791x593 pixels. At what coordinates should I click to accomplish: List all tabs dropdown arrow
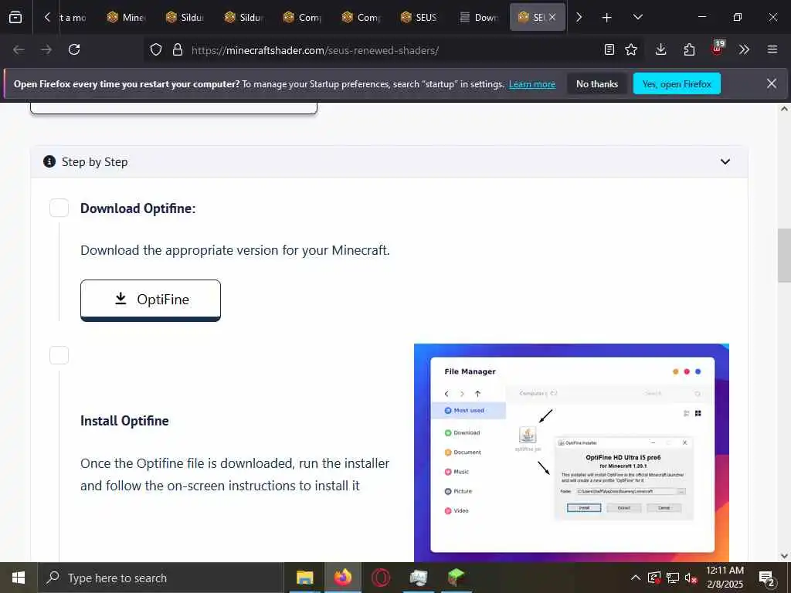click(637, 17)
